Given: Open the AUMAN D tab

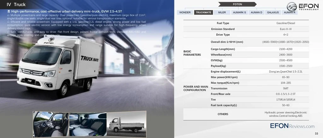Looking at the screenshot, I should coord(256,12).
